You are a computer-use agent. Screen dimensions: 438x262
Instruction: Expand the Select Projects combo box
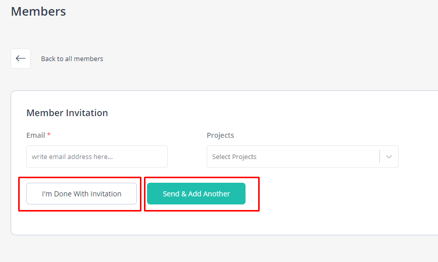303,156
